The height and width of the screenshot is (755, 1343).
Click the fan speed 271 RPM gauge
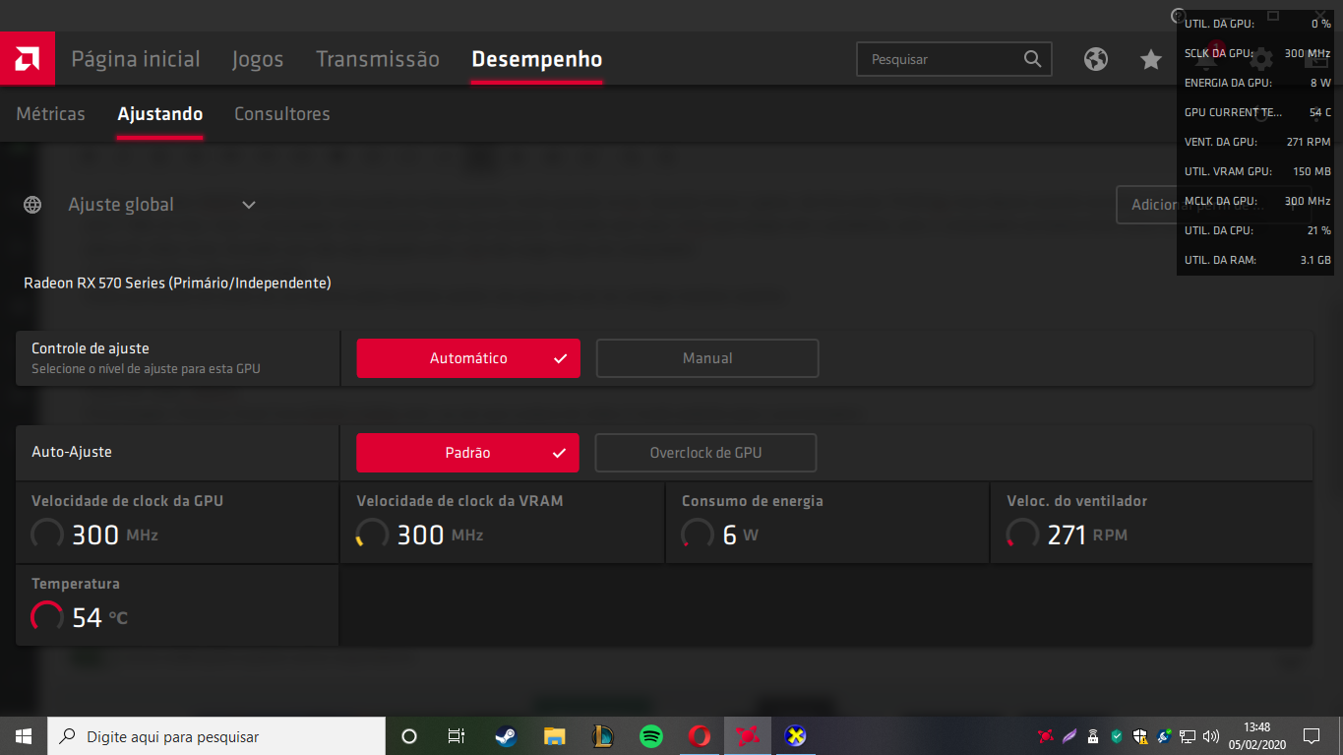[x=1023, y=535]
